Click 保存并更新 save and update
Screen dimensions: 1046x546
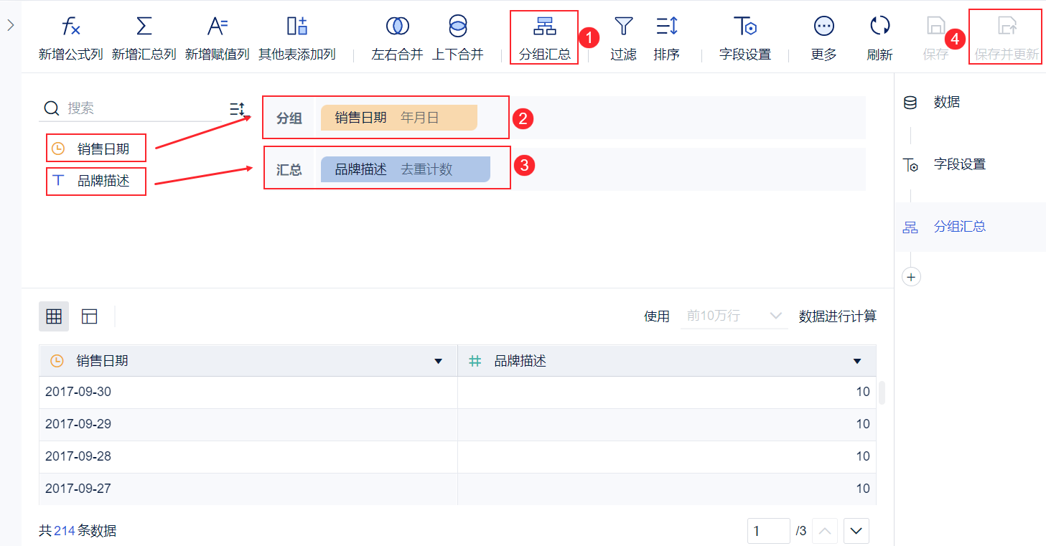click(x=1007, y=38)
